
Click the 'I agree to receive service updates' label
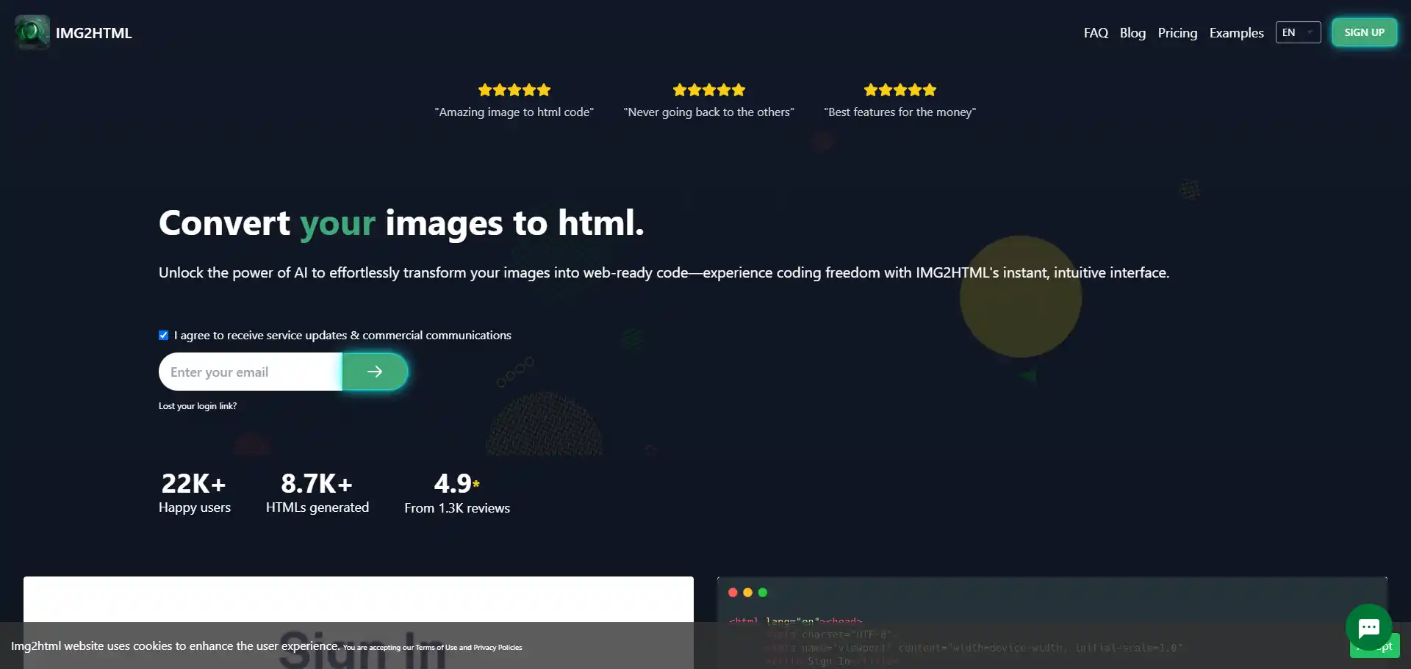342,336
